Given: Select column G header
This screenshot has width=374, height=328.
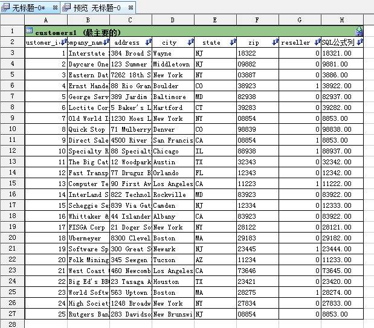Looking at the screenshot, I should click(x=300, y=20).
